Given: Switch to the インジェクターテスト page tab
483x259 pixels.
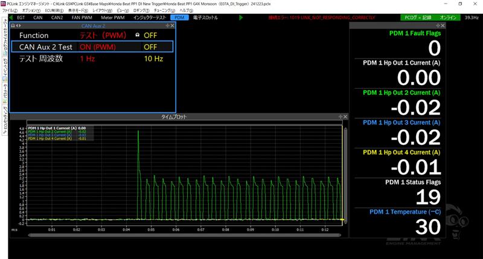Looking at the screenshot, I should (x=150, y=18).
